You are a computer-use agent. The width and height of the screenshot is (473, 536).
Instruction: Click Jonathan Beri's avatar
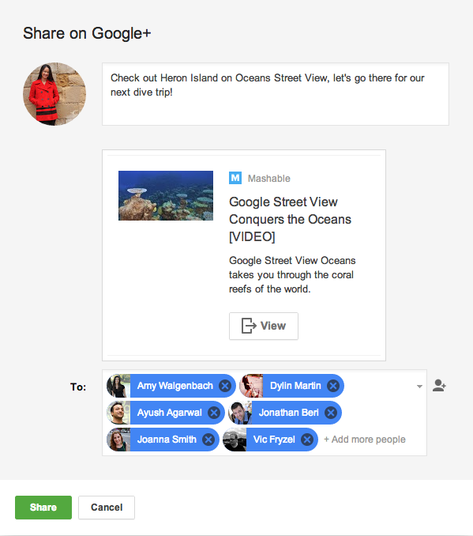pos(240,413)
